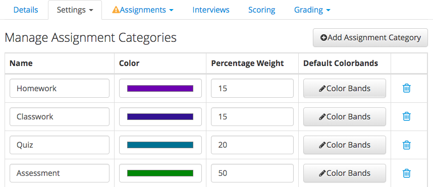Screen dimensions: 433x187
Task: Open Color Bands for Homework
Action: [345, 88]
